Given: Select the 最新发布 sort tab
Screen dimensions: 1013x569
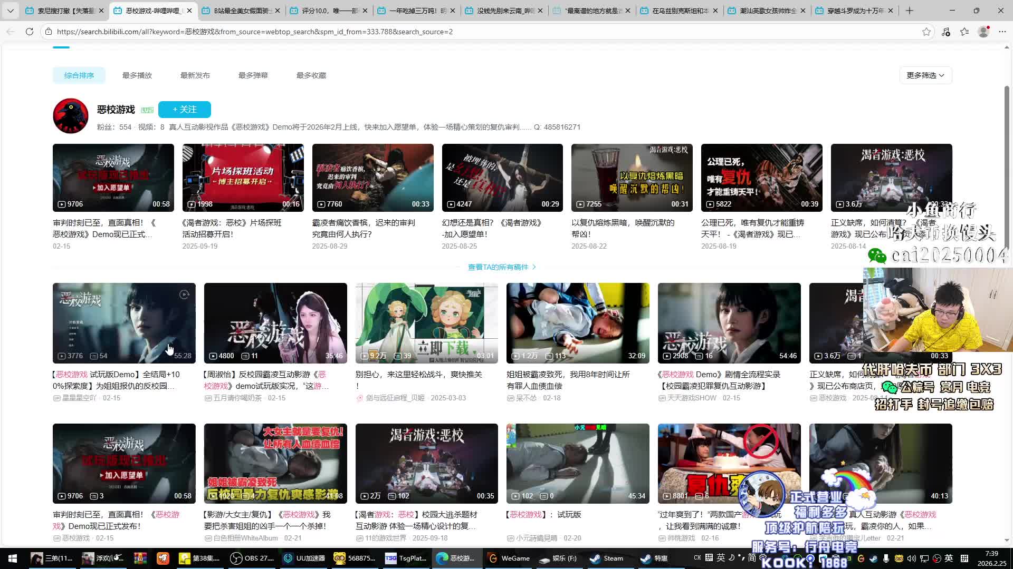Looking at the screenshot, I should [195, 75].
